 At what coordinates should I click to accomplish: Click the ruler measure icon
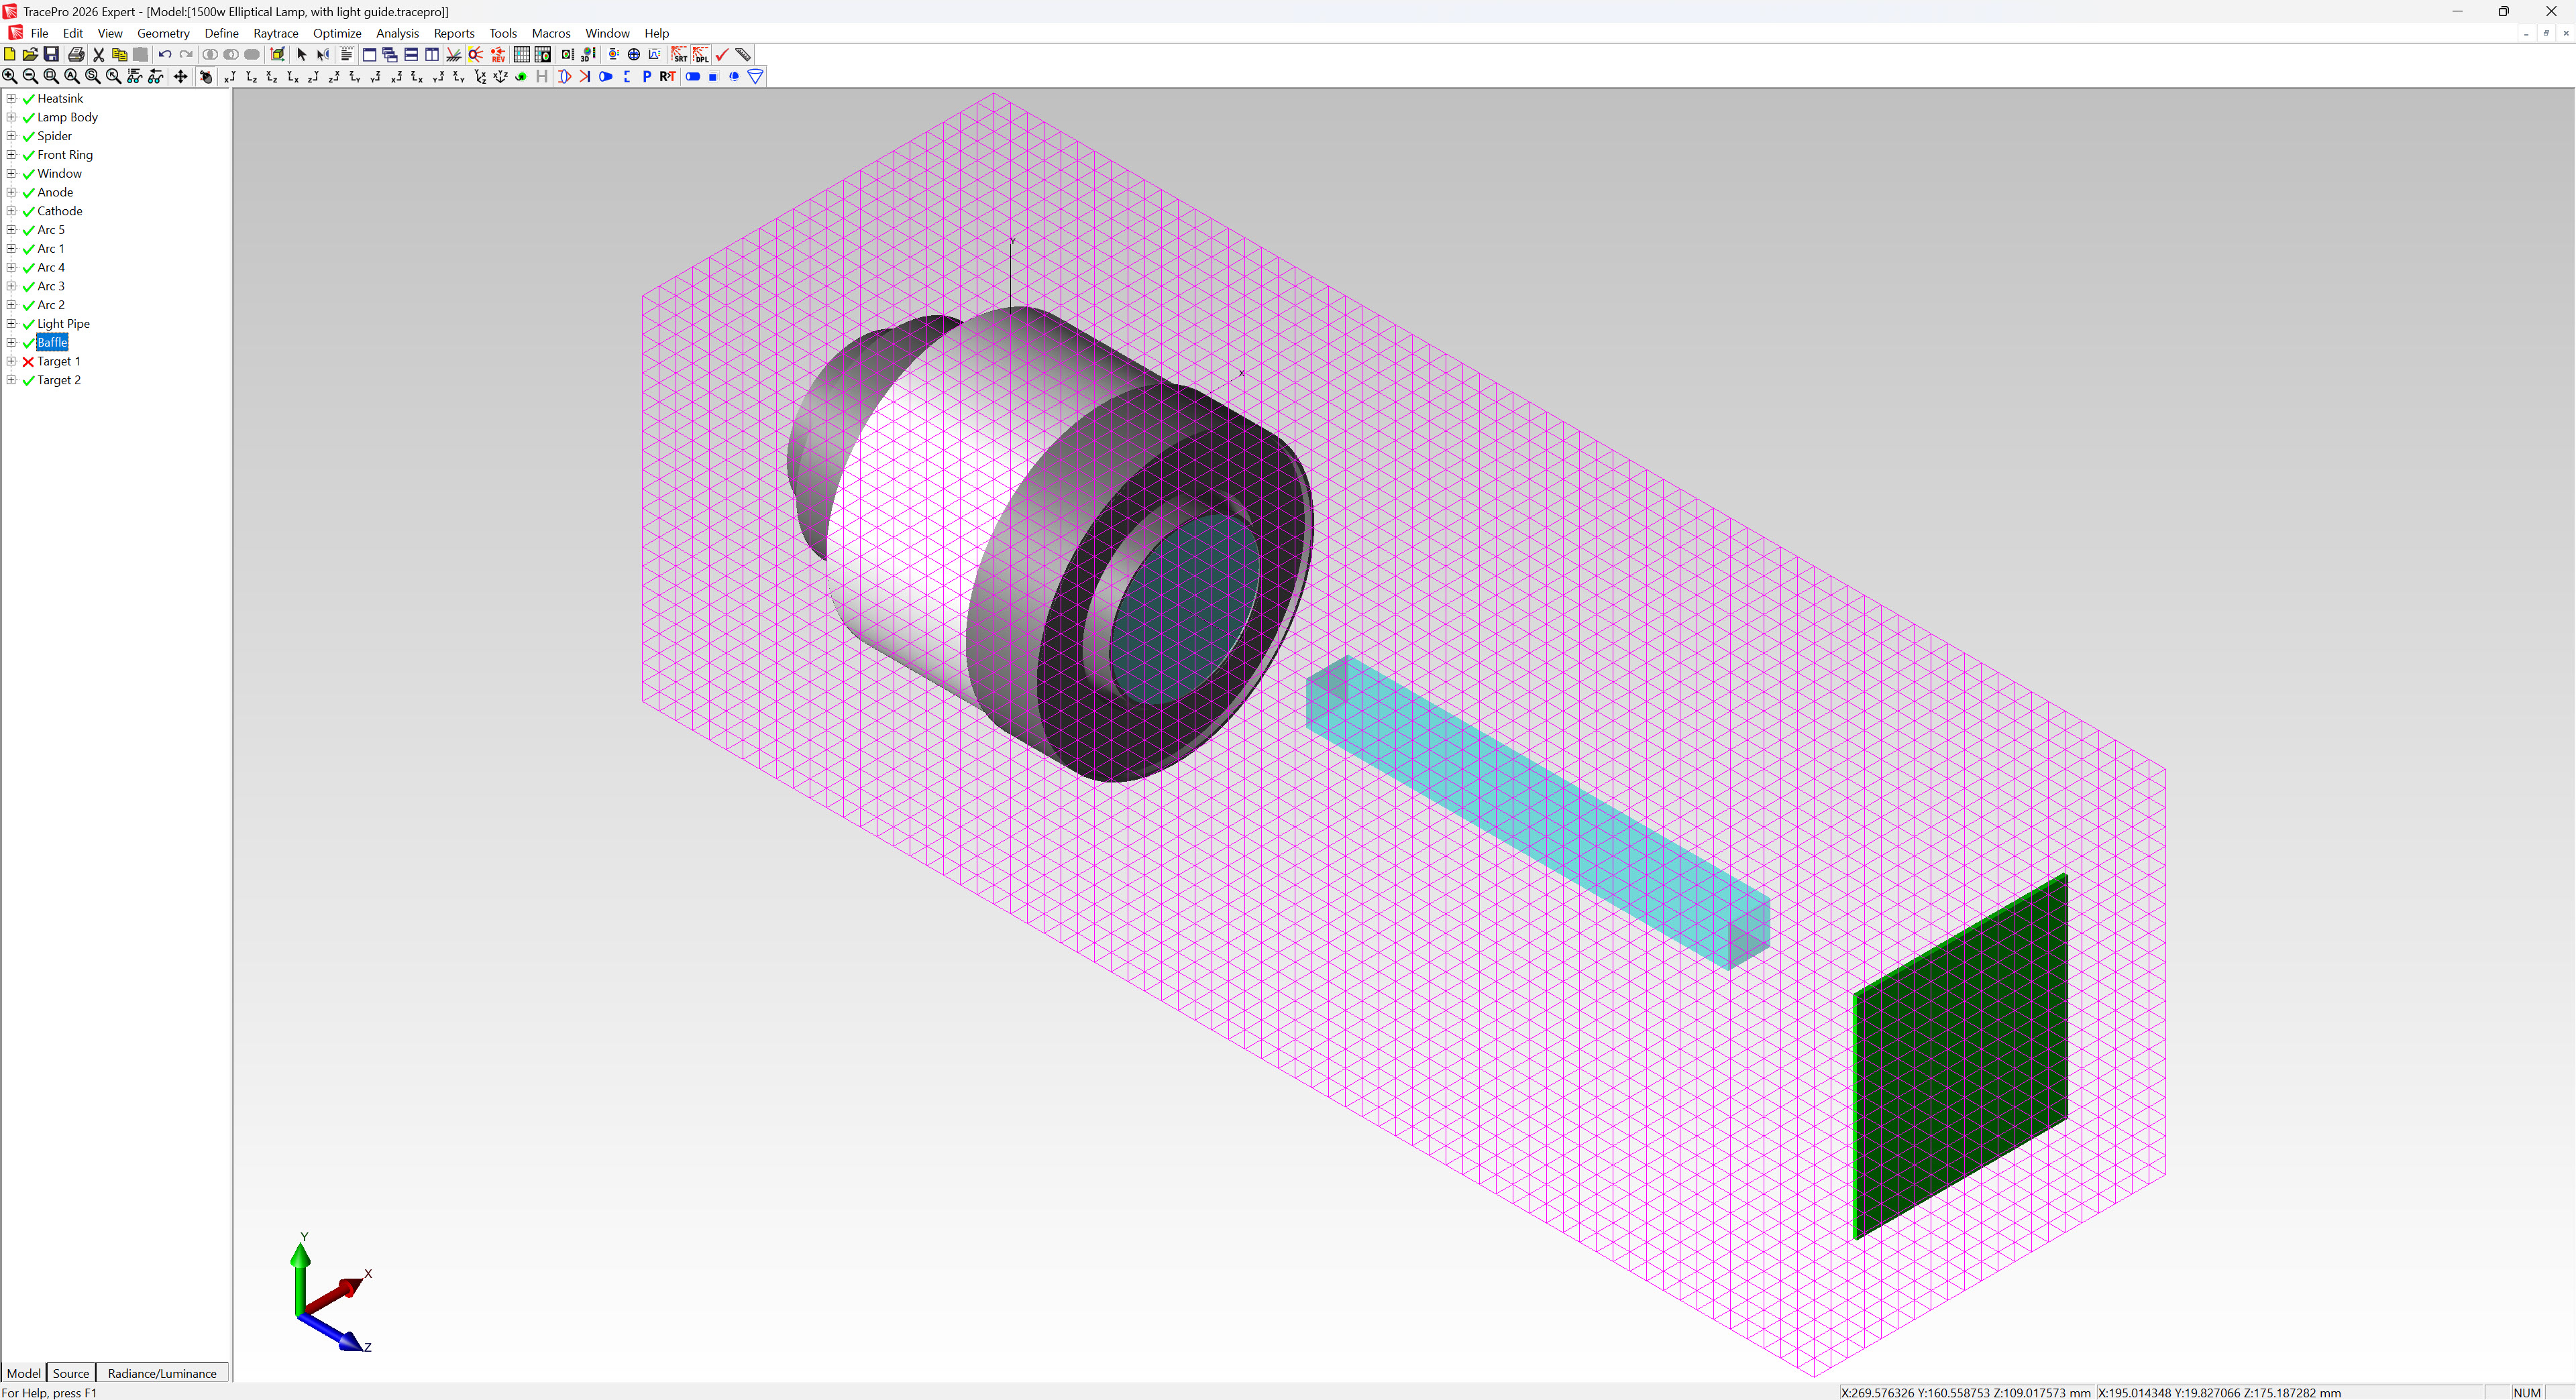pyautogui.click(x=743, y=54)
